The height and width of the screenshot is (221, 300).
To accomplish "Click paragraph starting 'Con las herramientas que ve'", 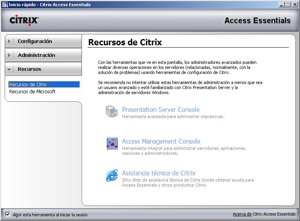I will pyautogui.click(x=177, y=67).
